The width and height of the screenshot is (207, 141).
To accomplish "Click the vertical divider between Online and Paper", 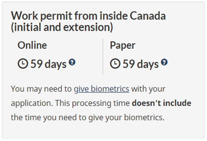I will point(103,57).
